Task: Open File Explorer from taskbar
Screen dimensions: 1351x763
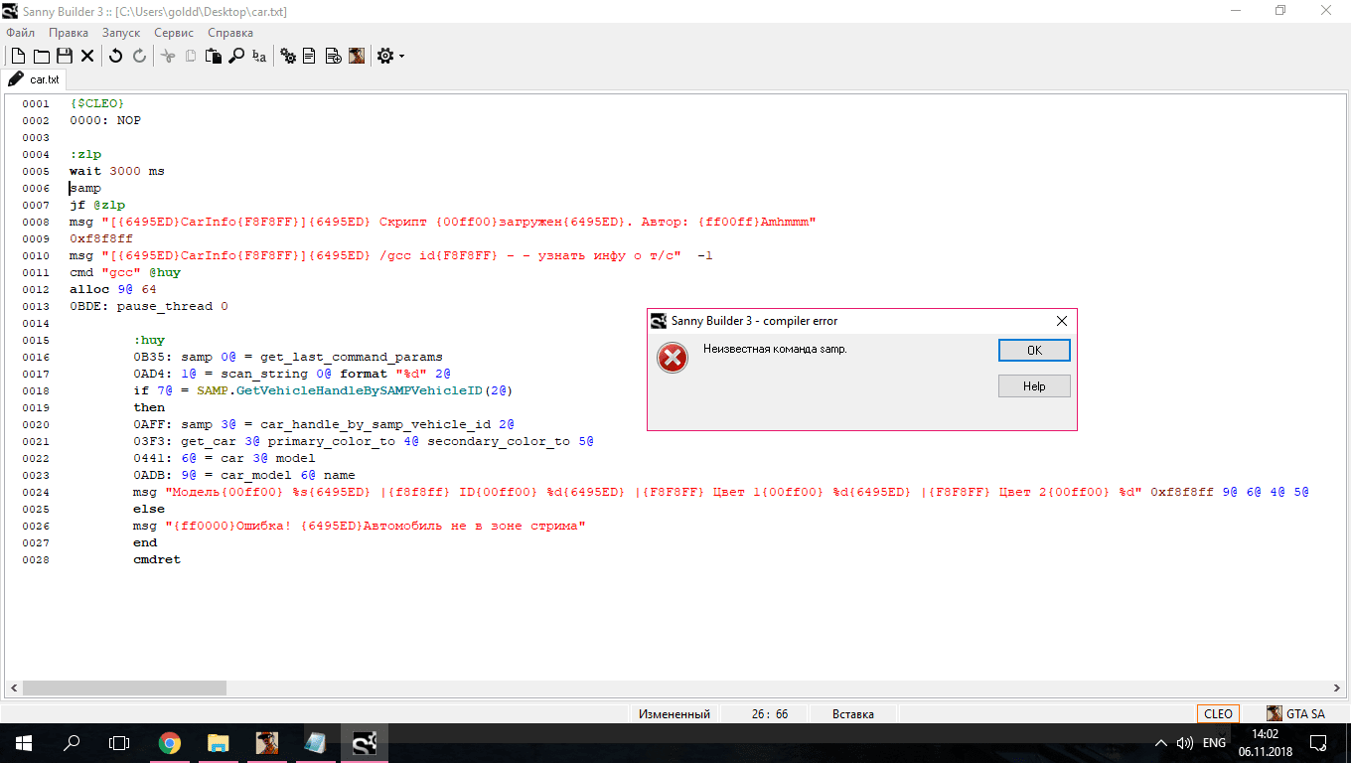Action: click(x=219, y=742)
